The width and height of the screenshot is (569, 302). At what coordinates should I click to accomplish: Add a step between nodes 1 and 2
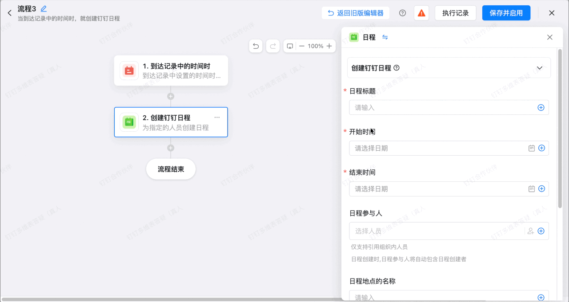[x=171, y=96]
